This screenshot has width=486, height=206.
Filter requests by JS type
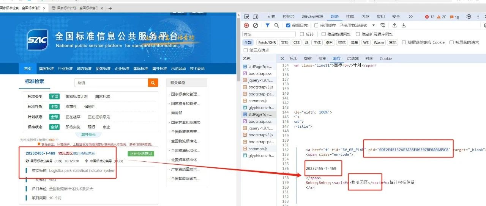[306, 42]
